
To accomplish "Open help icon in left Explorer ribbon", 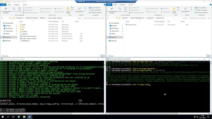I will [x=105, y=5].
